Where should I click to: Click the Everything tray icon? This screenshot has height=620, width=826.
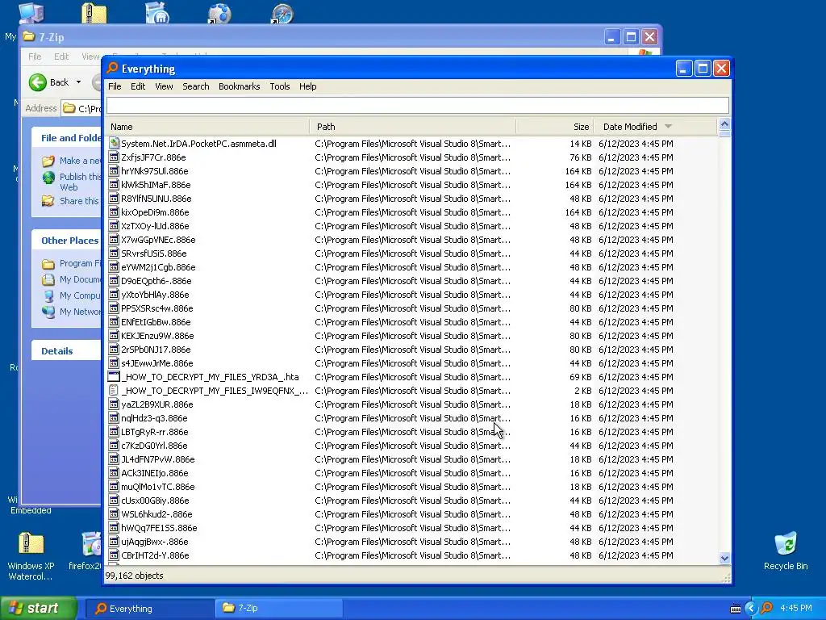[767, 609]
